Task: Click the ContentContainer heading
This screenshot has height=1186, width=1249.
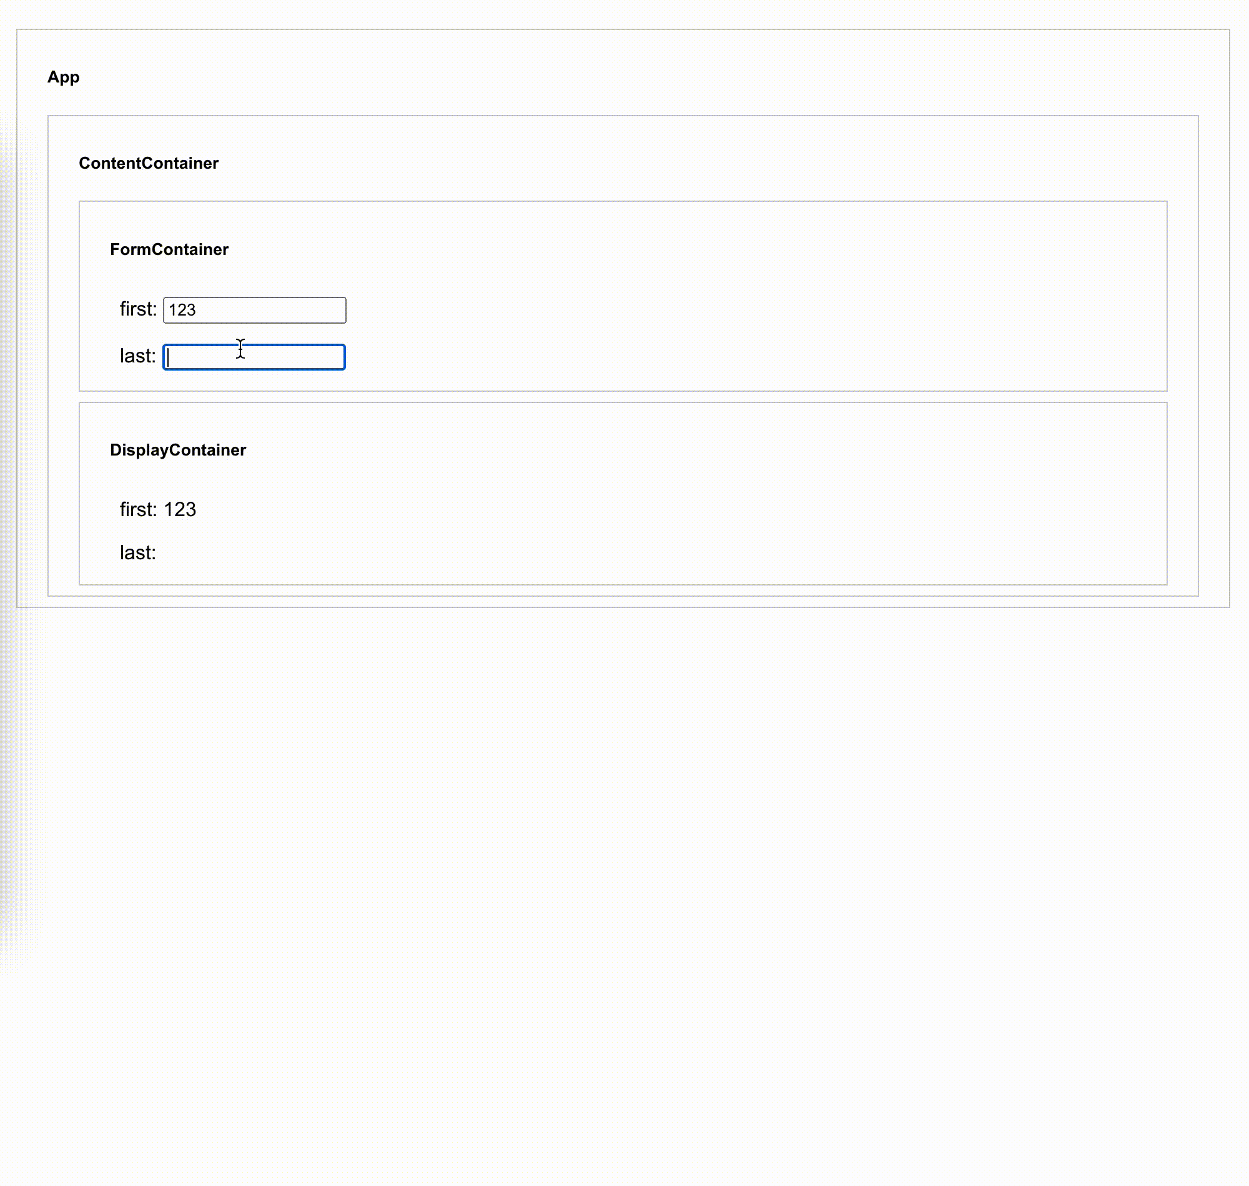Action: [149, 163]
